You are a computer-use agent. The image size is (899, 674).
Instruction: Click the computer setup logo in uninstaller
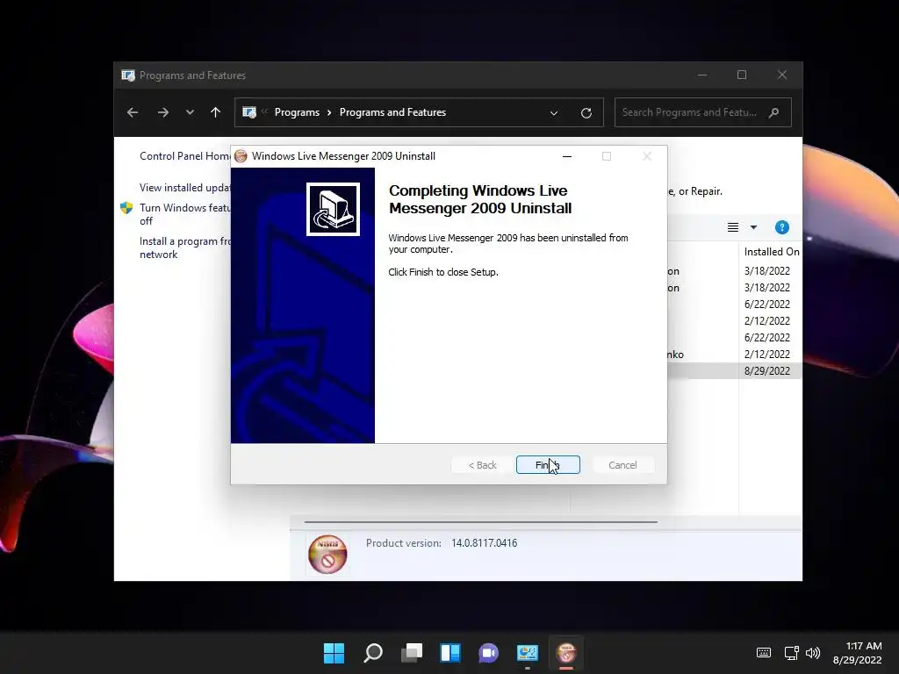click(x=333, y=209)
